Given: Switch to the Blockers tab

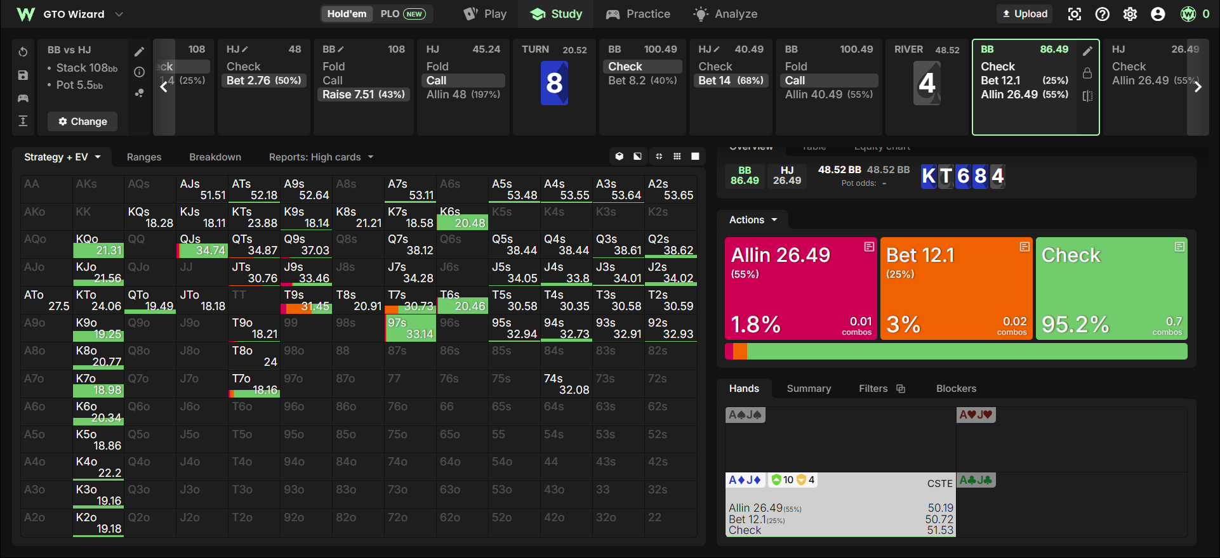Looking at the screenshot, I should point(956,389).
